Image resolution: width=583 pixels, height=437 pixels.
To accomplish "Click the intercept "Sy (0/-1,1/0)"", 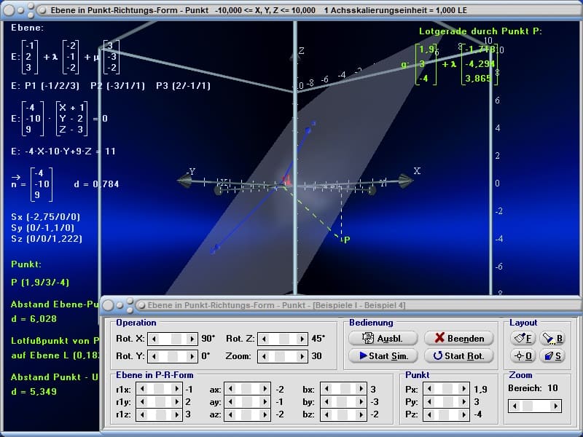I will (42, 228).
